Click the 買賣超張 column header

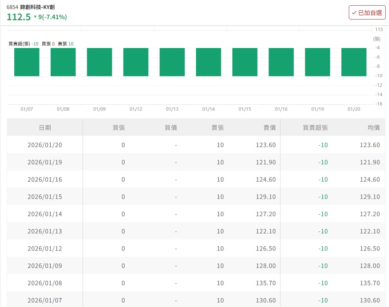(315, 128)
